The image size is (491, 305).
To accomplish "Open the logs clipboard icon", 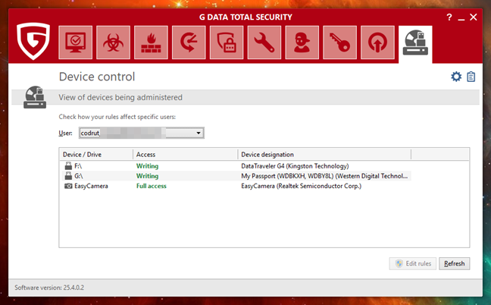I will (471, 77).
